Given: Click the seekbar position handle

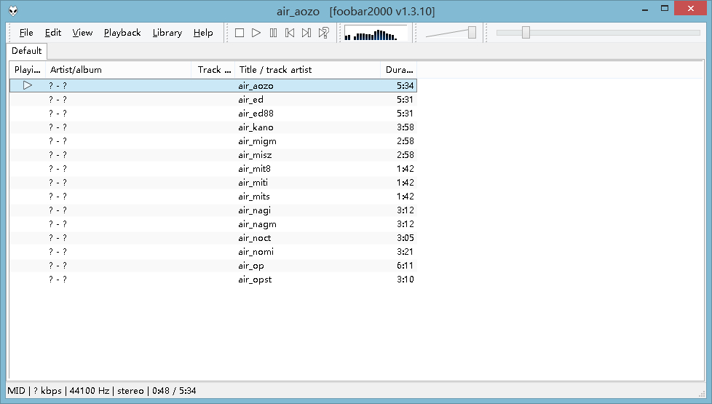Looking at the screenshot, I should click(526, 32).
